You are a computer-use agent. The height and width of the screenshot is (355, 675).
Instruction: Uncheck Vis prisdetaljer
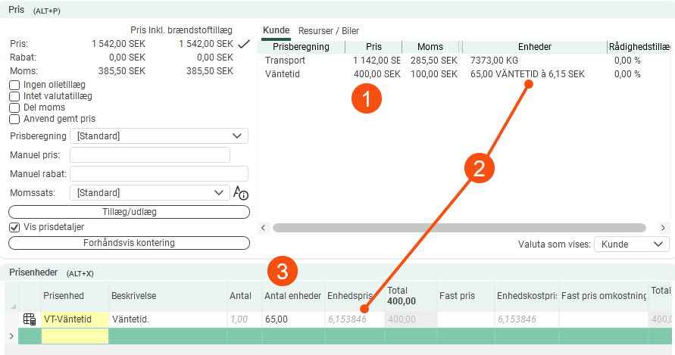(14, 227)
